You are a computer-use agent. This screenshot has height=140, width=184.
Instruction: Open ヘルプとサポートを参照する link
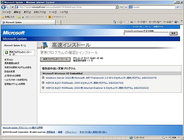16,80
